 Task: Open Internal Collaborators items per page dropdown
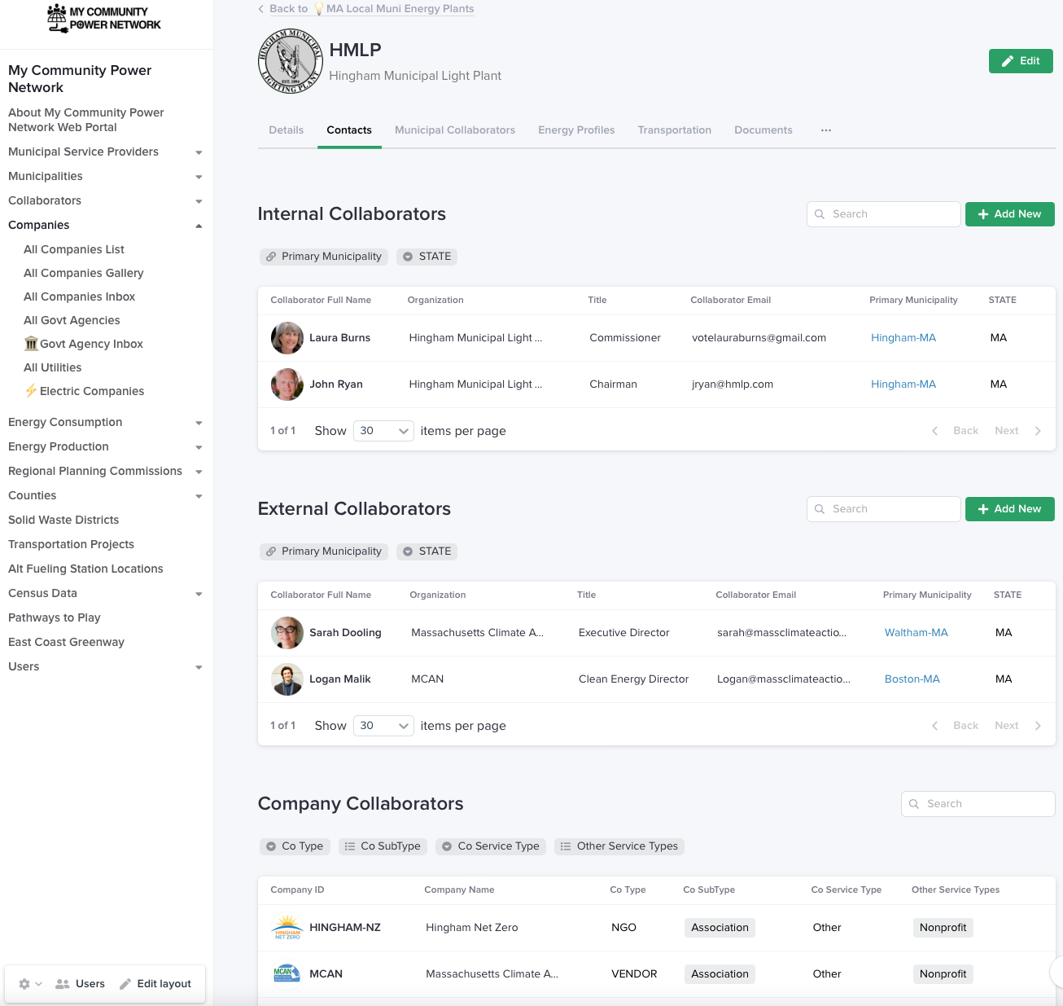383,431
